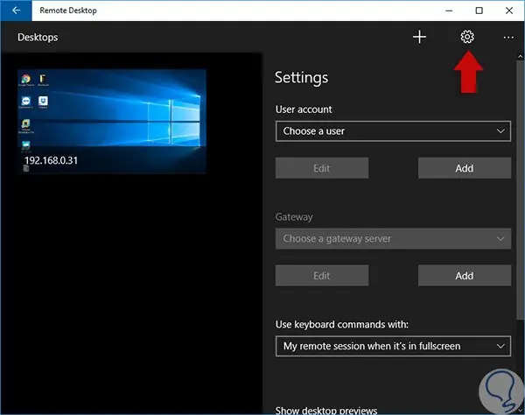
Task: Click the scrollbar down arrow at bottom
Action: click(521, 411)
